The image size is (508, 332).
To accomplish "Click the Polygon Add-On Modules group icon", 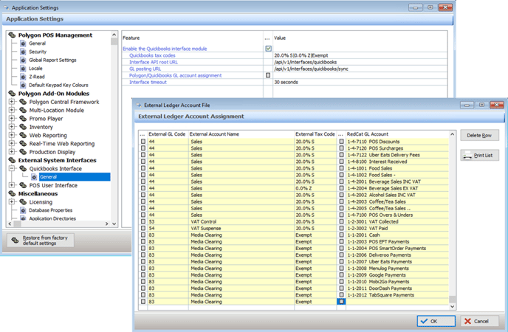I will 12,94.
